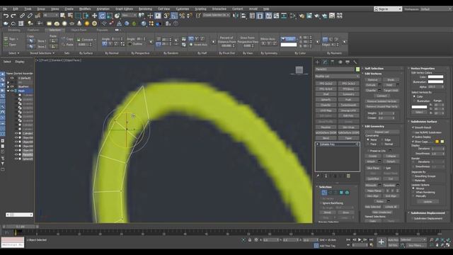Select the Scale tool icon
Screen dimensions: 453x255
coord(110,16)
